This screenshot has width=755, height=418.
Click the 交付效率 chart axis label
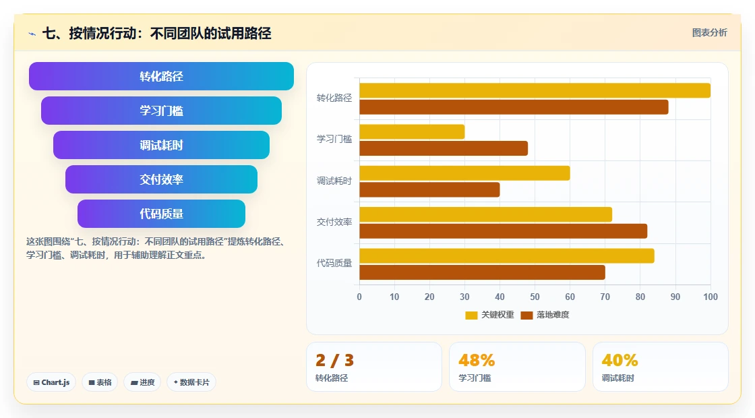[334, 222]
